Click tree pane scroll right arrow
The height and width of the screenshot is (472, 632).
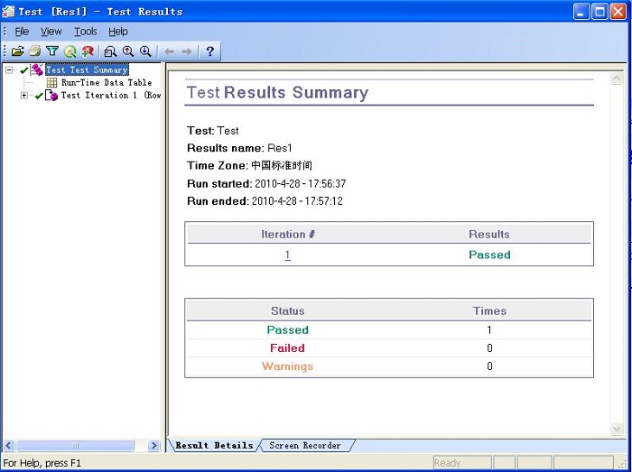coord(153,445)
